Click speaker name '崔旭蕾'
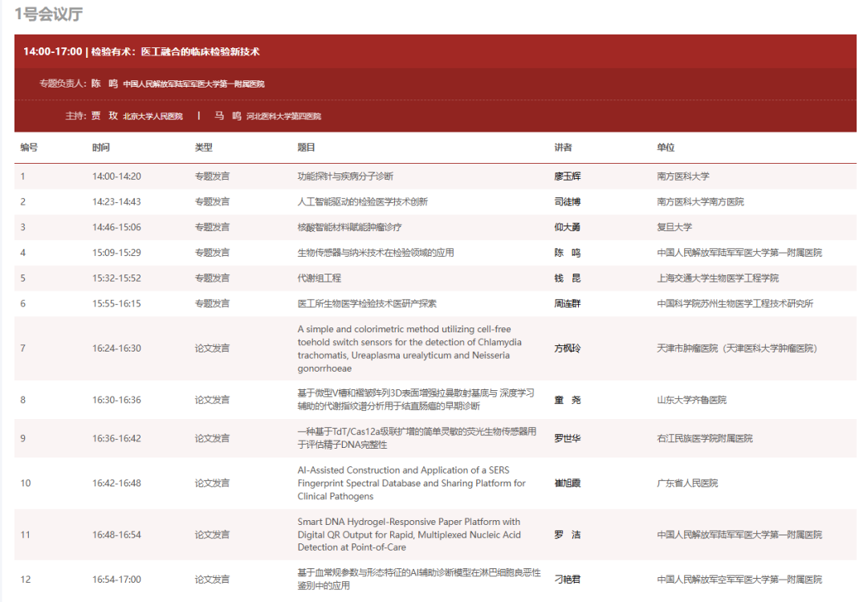 coord(568,483)
